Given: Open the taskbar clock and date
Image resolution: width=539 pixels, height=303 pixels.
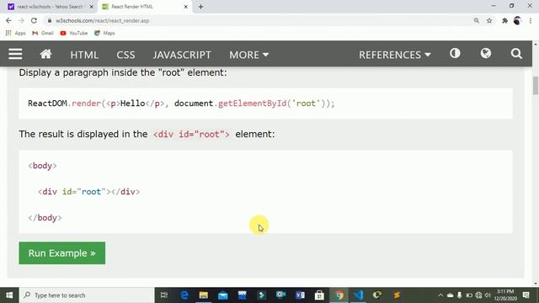Looking at the screenshot, I should [505, 295].
